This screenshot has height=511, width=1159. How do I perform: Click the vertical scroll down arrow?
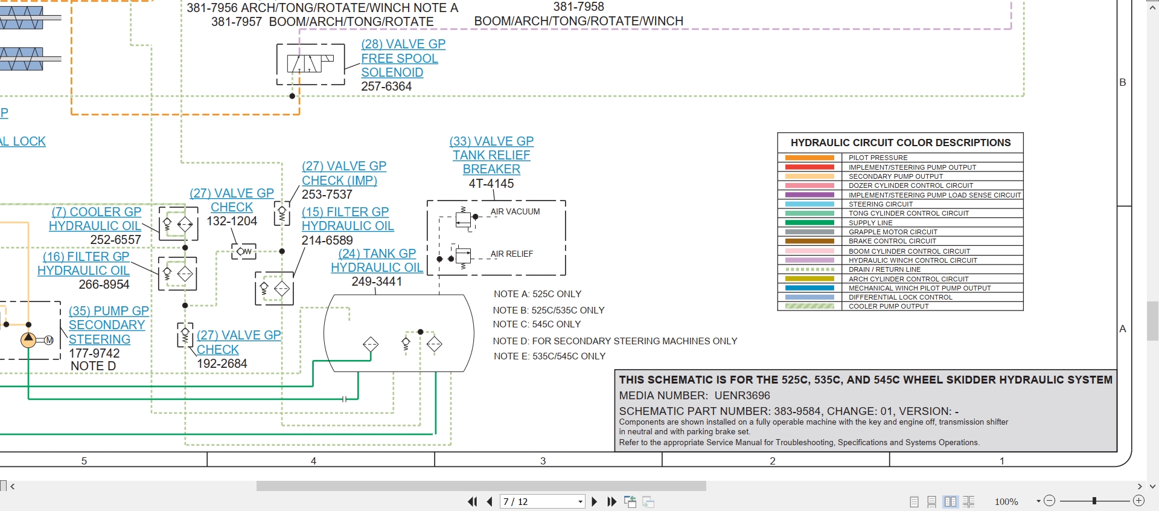point(1152,486)
